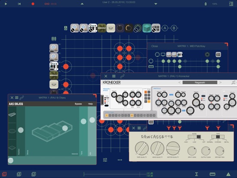Toggle the link icon in Objeq window
Viewport: 237px width, 178px height.
tap(21, 98)
